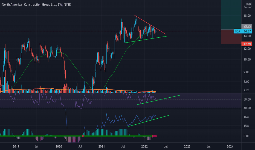The width and height of the screenshot is (255, 150).
Task: Click the 9.00 price axis label
Action: pos(246,72)
